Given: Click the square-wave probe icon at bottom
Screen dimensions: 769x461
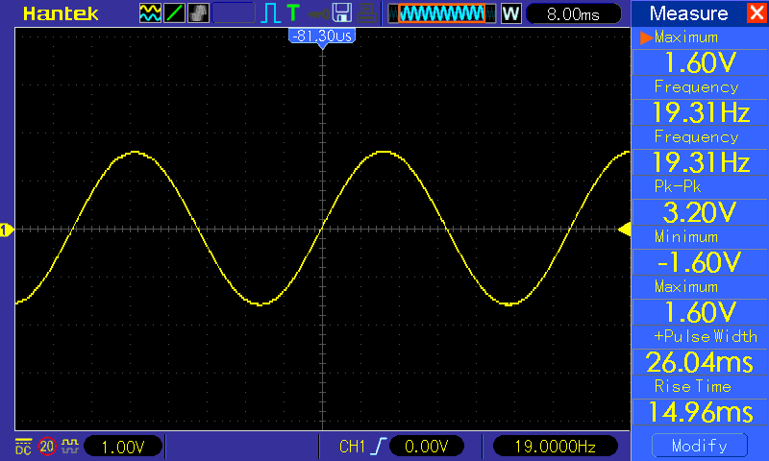Looking at the screenshot, I should (x=70, y=446).
